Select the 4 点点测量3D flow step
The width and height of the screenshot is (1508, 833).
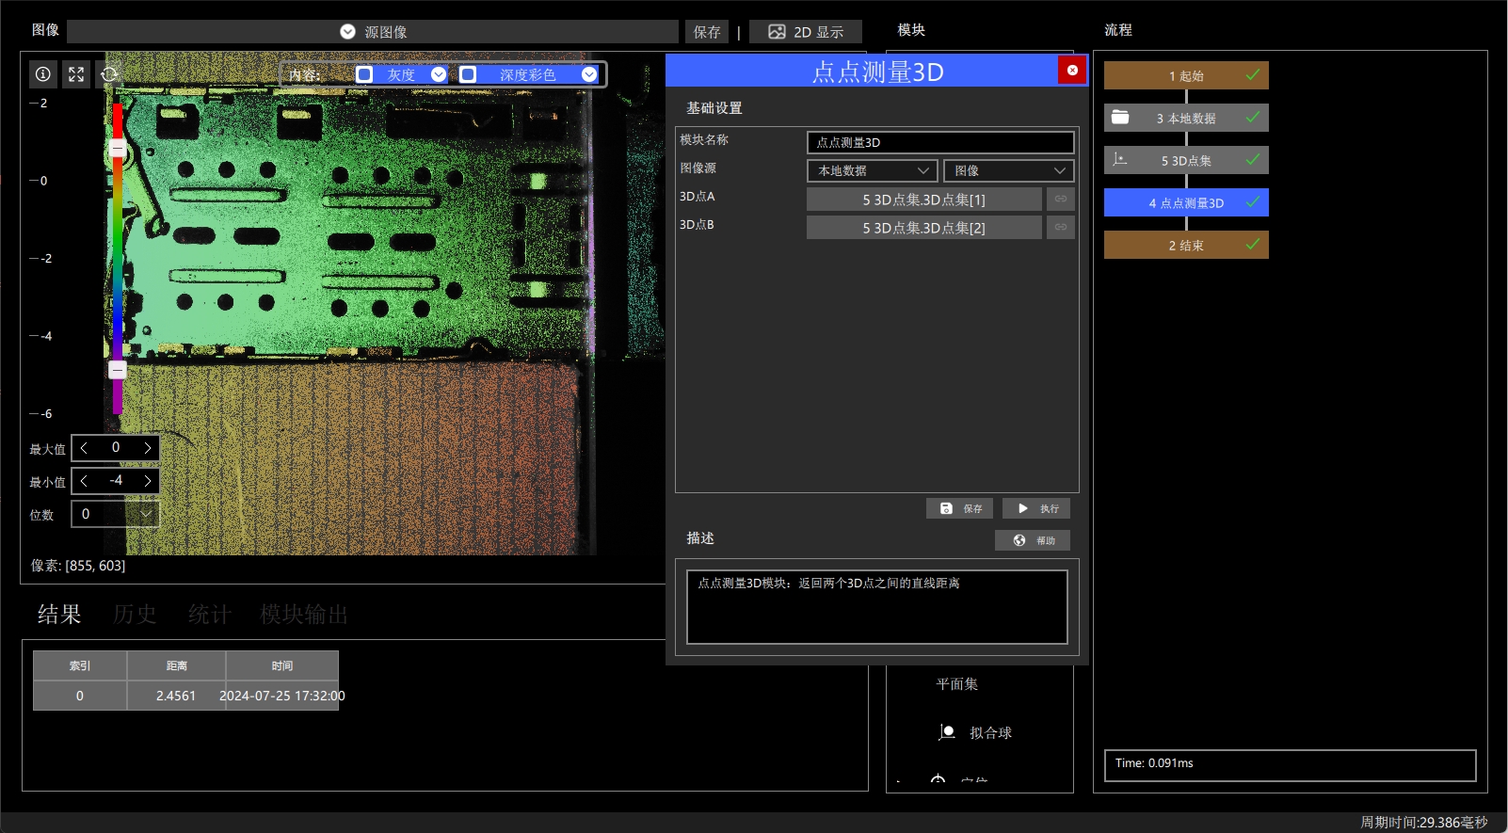pyautogui.click(x=1186, y=202)
